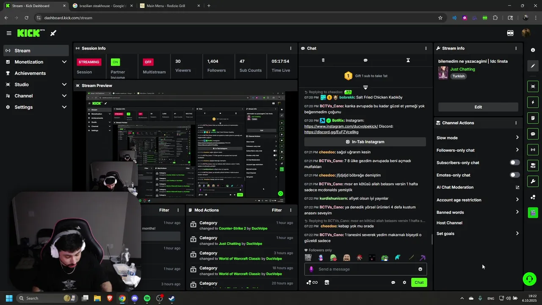Open the Mod Actions Filter dropdown
This screenshot has height=305, width=542.
click(277, 210)
